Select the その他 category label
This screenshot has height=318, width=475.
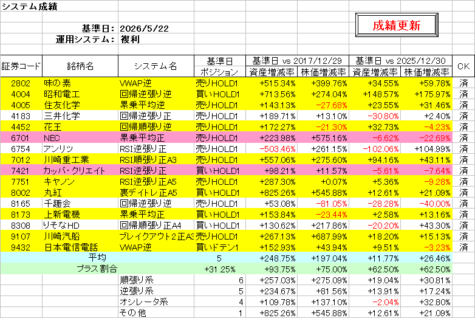pyautogui.click(x=156, y=313)
